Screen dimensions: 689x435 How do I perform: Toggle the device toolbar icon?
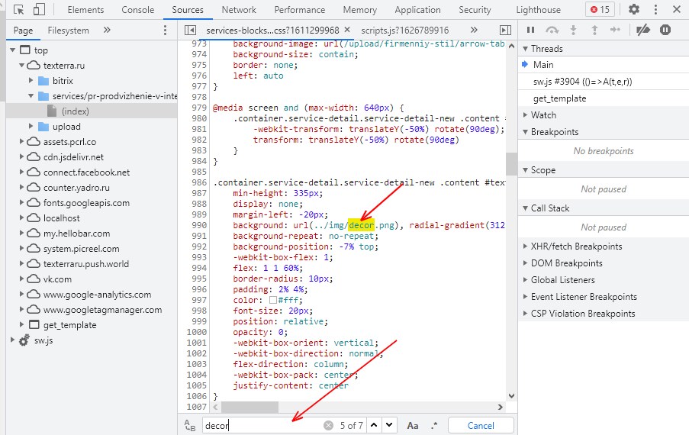(x=39, y=10)
